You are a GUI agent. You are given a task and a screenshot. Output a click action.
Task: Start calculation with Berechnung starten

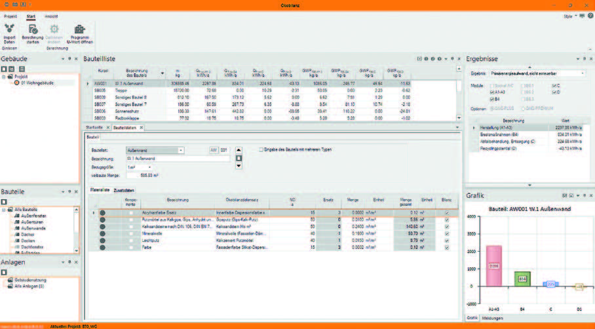click(x=33, y=34)
